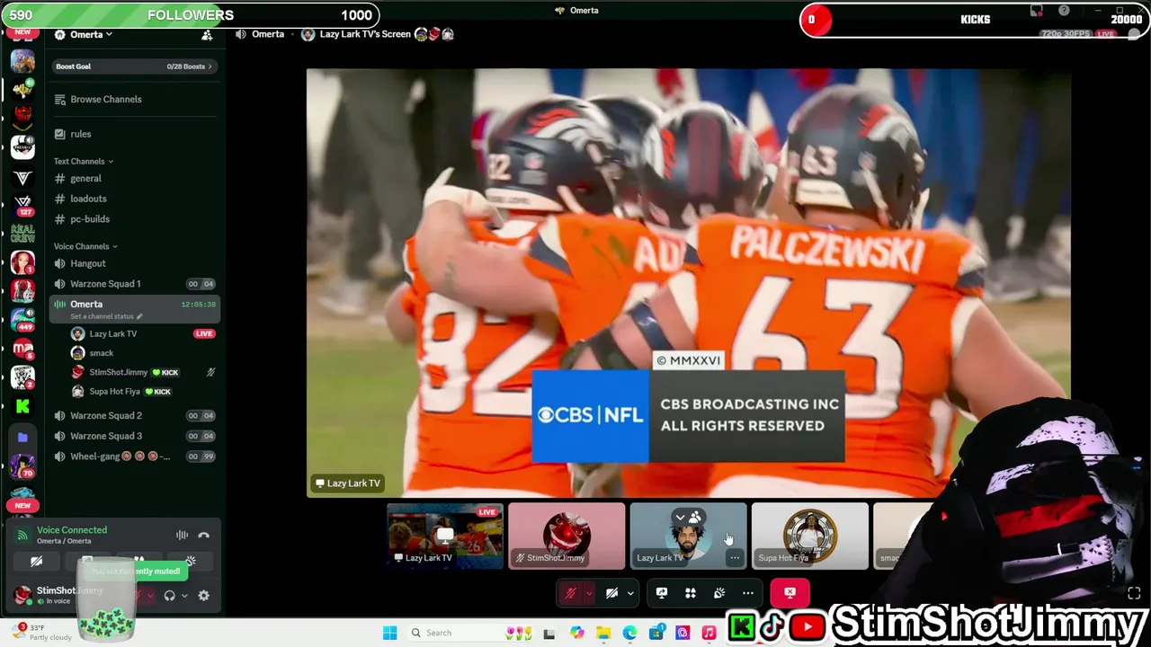Open more options ellipsis in call bar

[x=748, y=593]
